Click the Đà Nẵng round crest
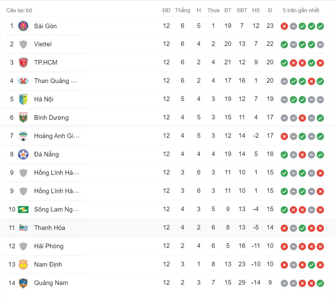 coord(23,154)
